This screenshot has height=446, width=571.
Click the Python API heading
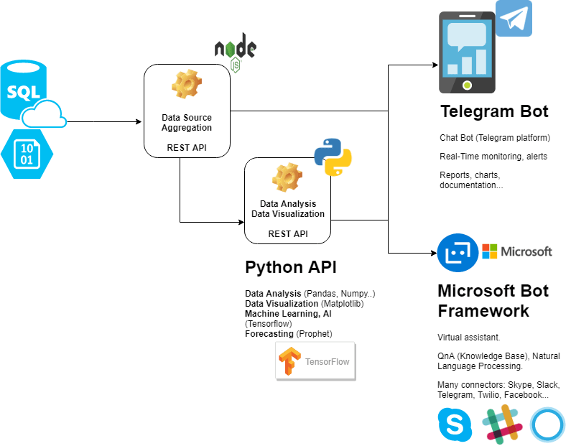click(291, 267)
